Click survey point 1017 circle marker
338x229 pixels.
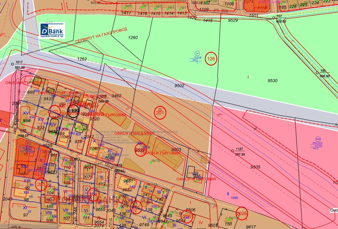point(12,64)
